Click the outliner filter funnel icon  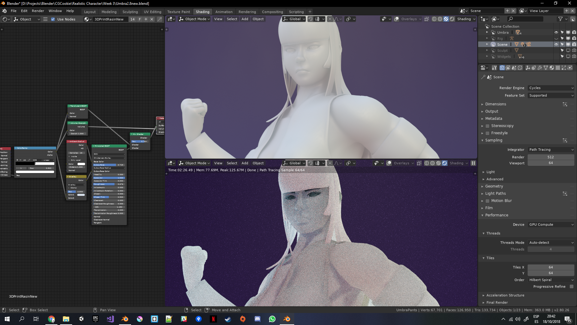[560, 19]
